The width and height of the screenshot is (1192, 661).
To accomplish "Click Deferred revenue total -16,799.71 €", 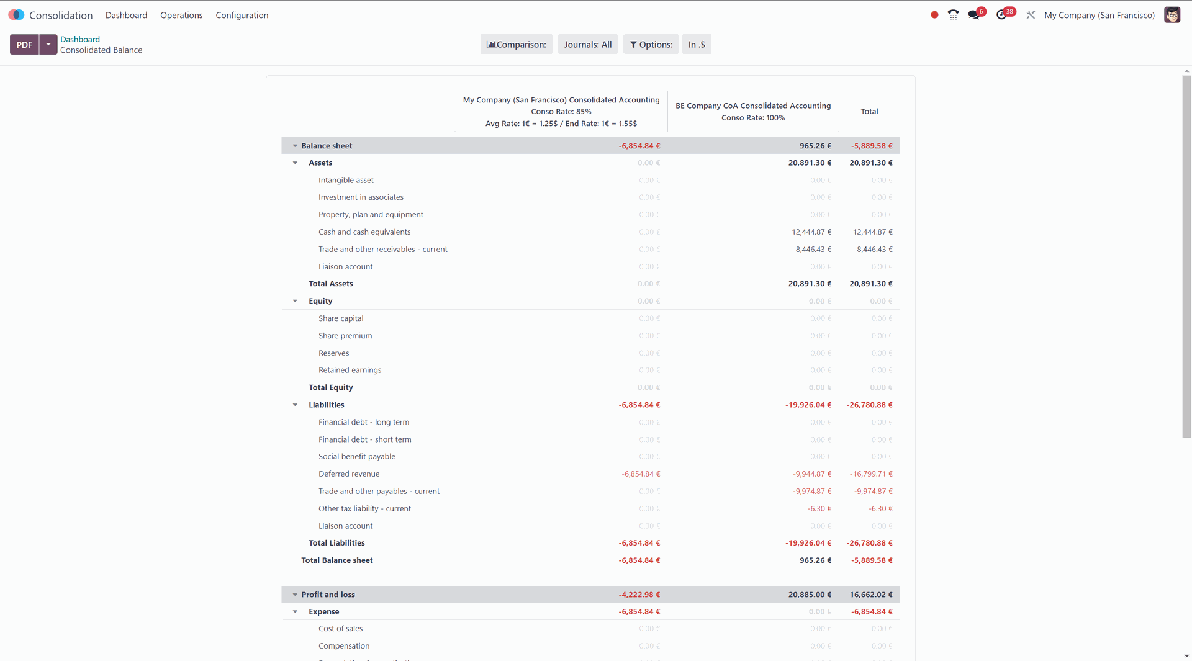I will (x=871, y=474).
